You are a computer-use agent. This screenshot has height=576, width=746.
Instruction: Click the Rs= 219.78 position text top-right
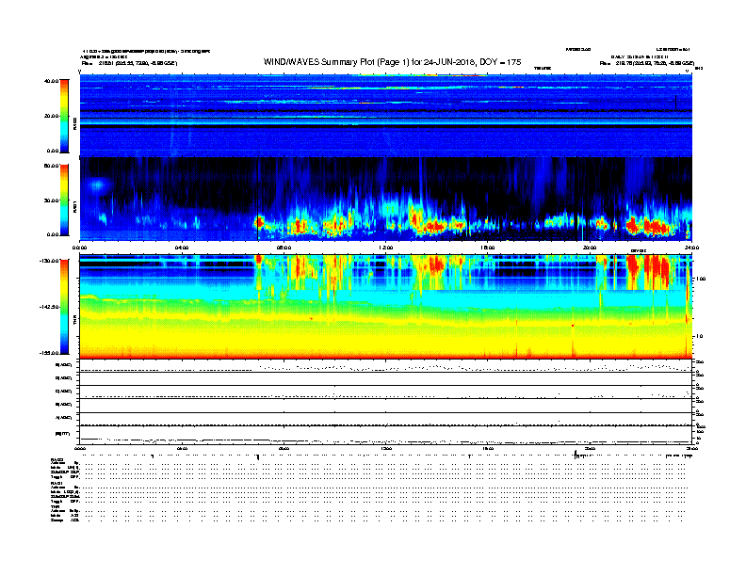647,63
